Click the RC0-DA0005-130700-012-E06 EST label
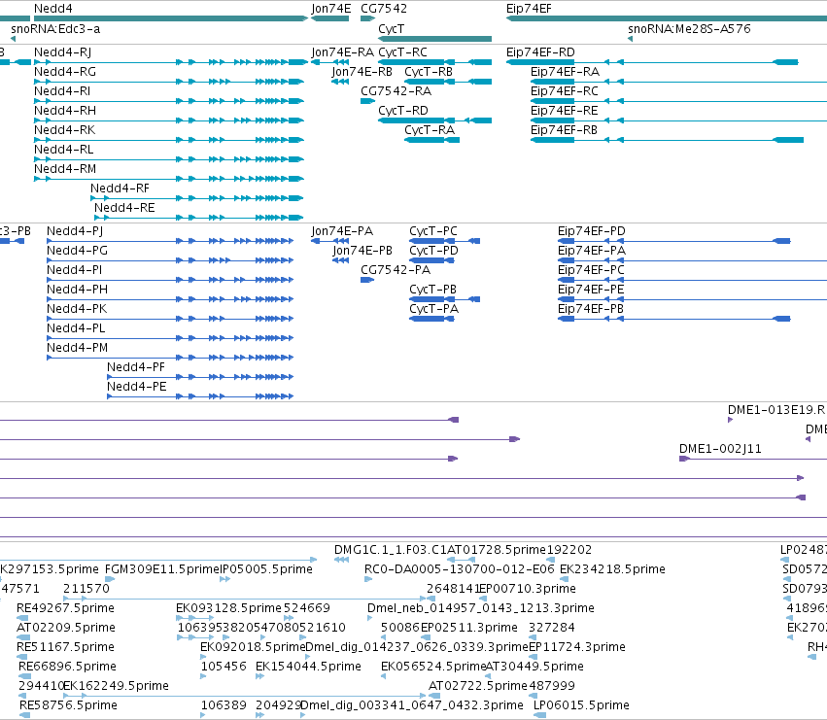 point(460,569)
